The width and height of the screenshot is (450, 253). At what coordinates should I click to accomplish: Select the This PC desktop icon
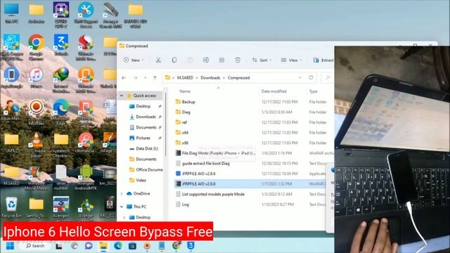[x=11, y=13]
